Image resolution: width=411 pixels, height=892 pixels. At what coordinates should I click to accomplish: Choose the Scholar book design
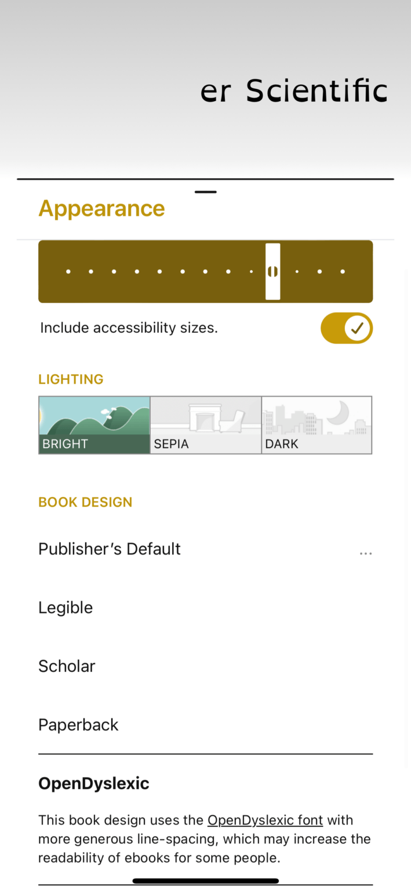pos(67,666)
